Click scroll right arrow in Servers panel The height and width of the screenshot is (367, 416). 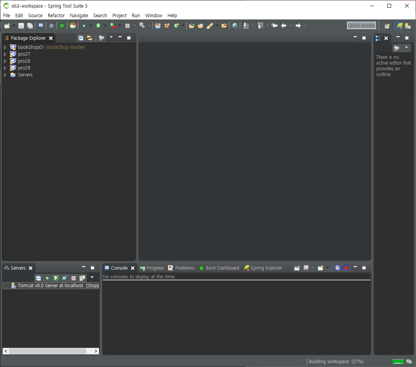pos(96,351)
